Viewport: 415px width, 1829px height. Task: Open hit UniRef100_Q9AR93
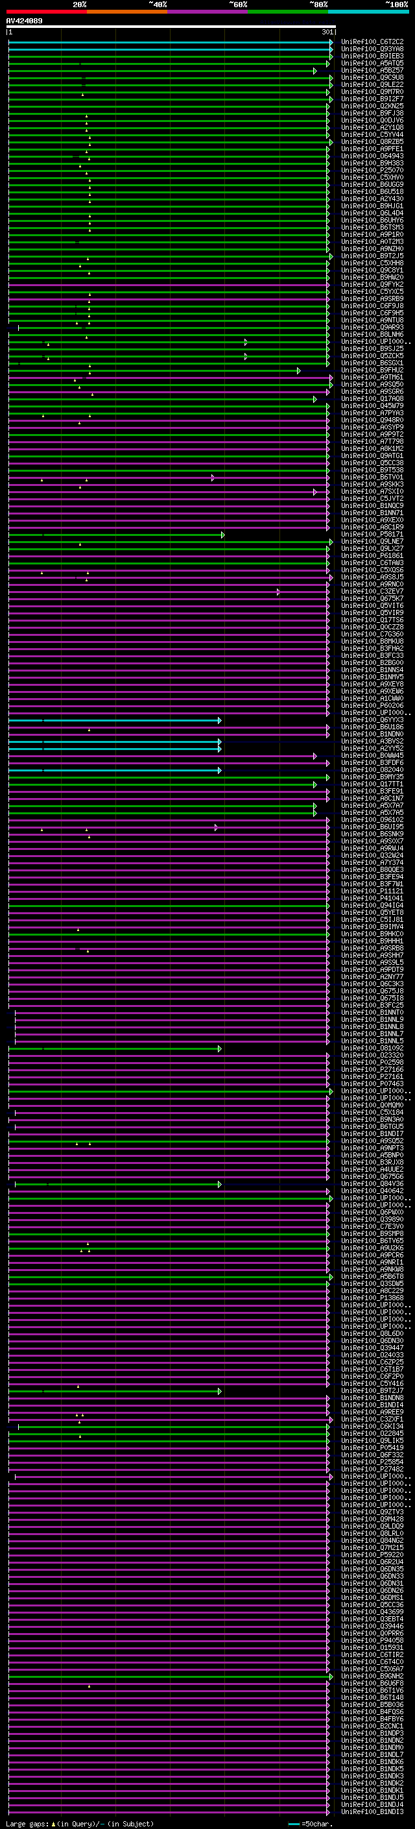(372, 327)
